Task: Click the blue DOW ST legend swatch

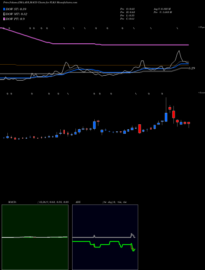Action: (4, 9)
